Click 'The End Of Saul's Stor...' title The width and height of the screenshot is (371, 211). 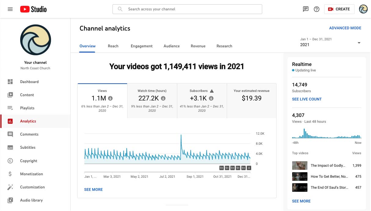[x=329, y=187]
